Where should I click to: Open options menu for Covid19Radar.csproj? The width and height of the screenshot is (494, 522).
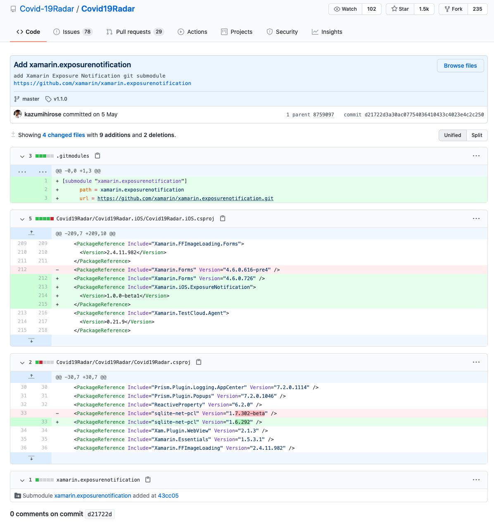(x=476, y=362)
